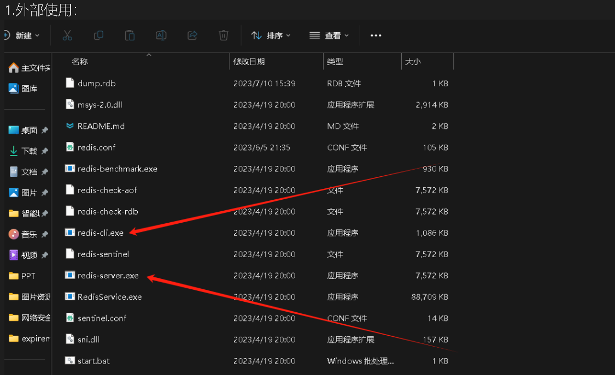Select the start.bat file

[93, 361]
